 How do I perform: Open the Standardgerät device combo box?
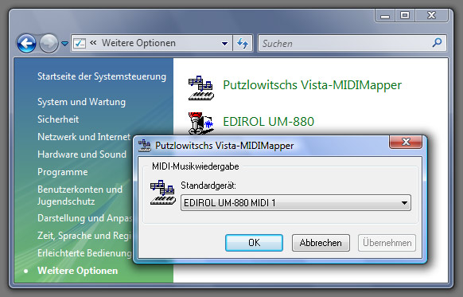(x=296, y=203)
